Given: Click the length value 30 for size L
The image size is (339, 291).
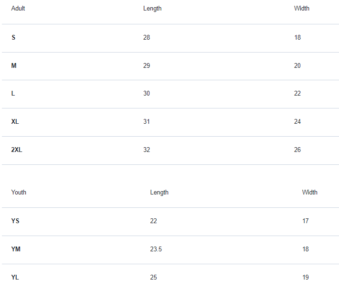Looking at the screenshot, I should point(147,94).
